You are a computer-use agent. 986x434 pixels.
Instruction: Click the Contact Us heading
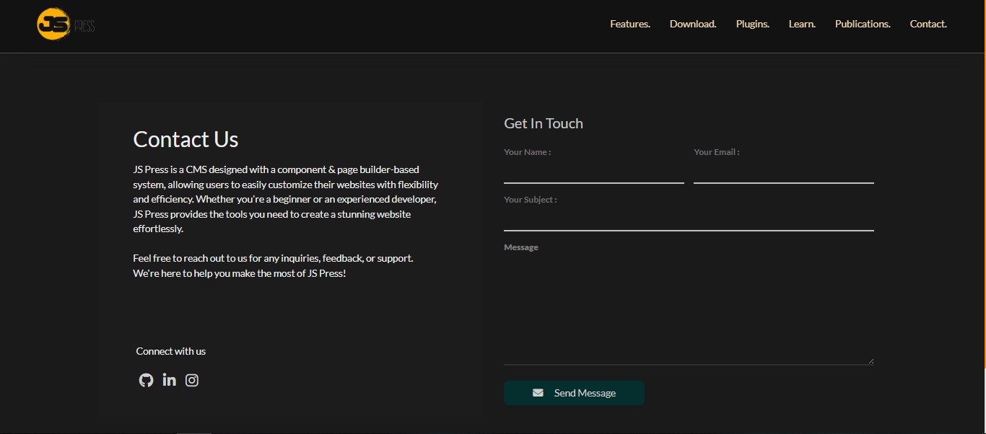pyautogui.click(x=186, y=139)
